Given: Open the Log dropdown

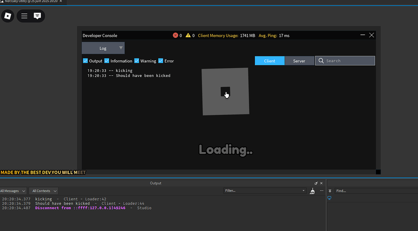Looking at the screenshot, I should [103, 48].
